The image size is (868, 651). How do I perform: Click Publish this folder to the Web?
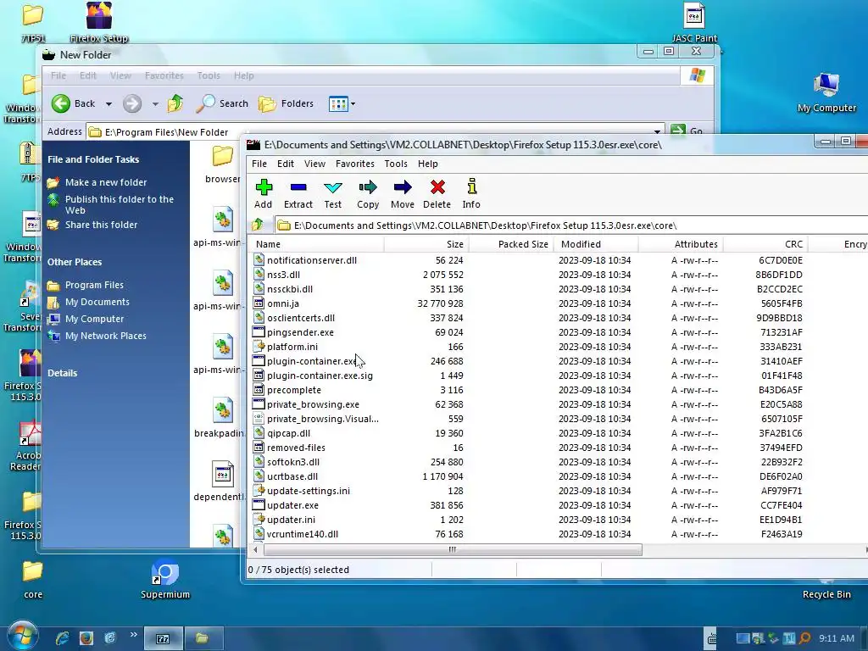click(119, 204)
